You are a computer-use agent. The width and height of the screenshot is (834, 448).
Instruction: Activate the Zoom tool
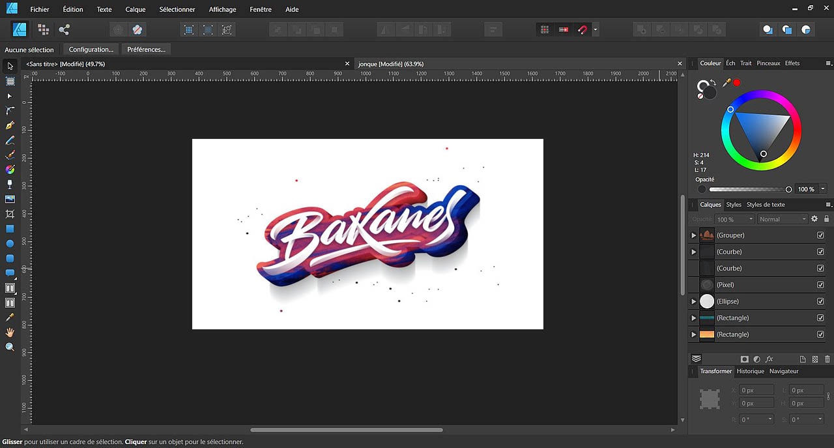pyautogui.click(x=10, y=348)
